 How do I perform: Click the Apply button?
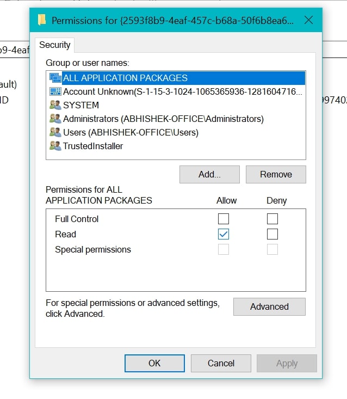point(287,364)
